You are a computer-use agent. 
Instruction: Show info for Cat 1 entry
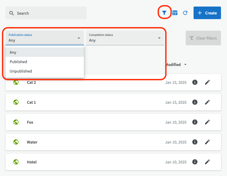click(x=195, y=102)
